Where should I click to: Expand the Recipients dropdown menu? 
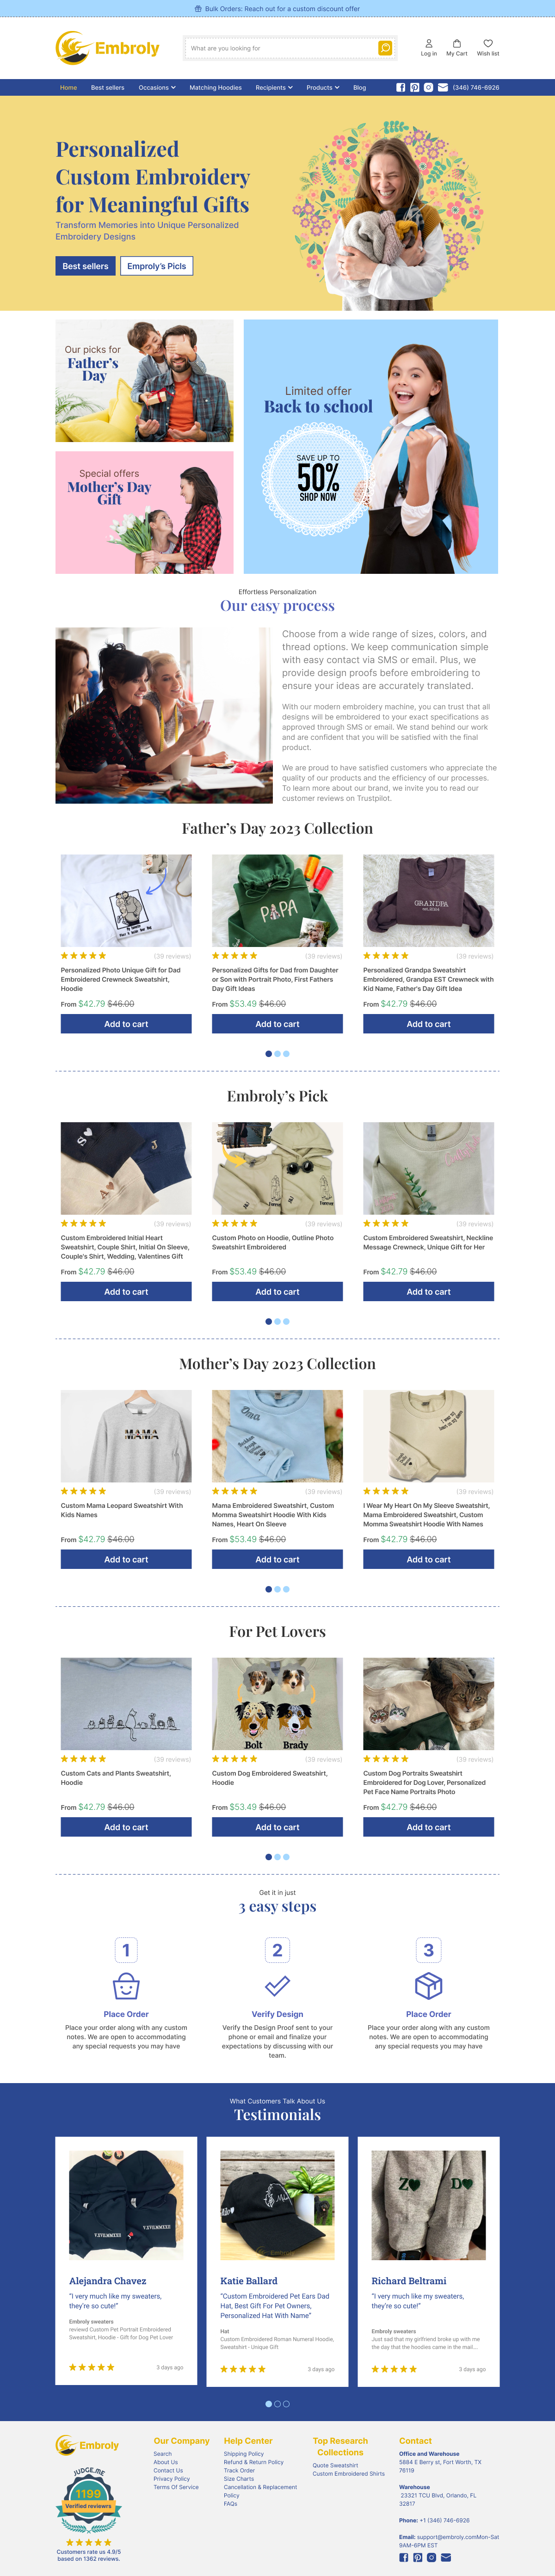(x=274, y=88)
